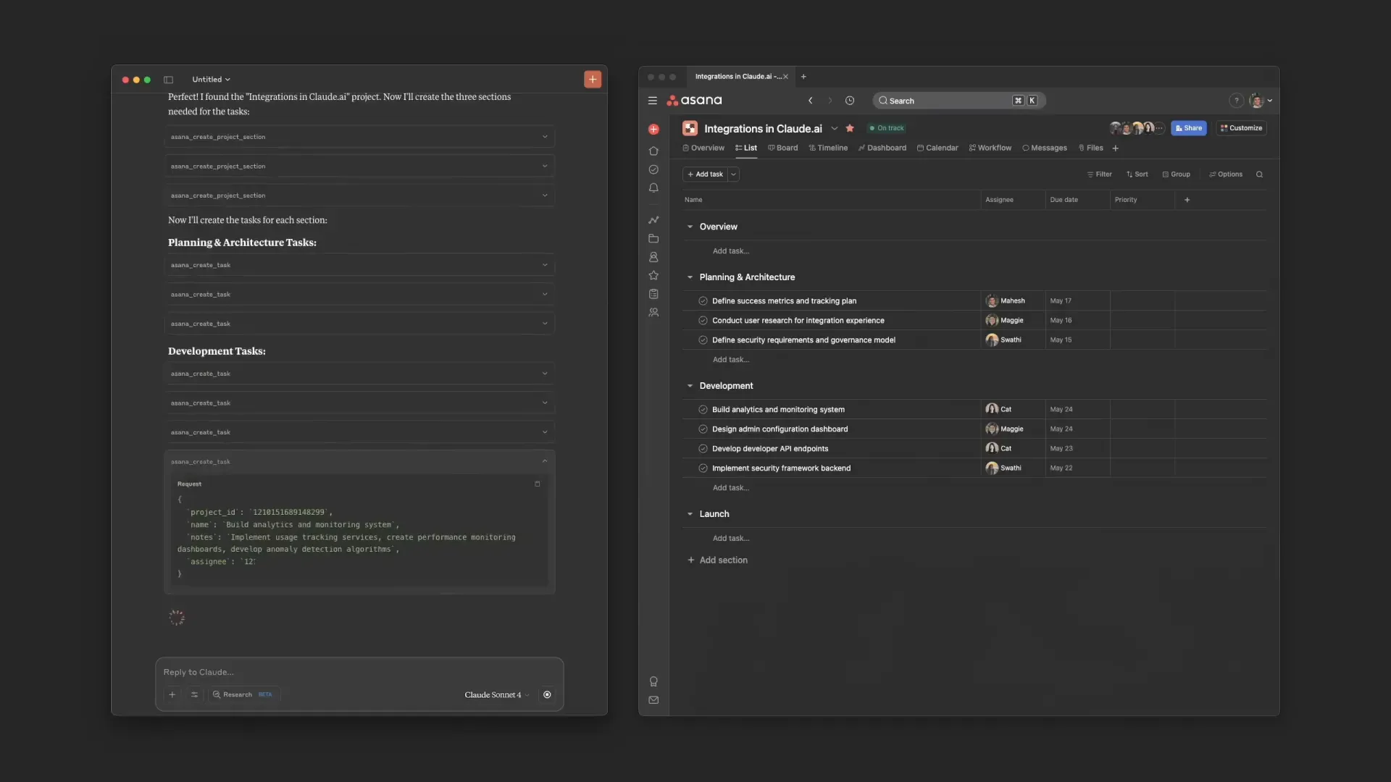Image resolution: width=1391 pixels, height=782 pixels.
Task: Click the Filter button
Action: click(1099, 175)
